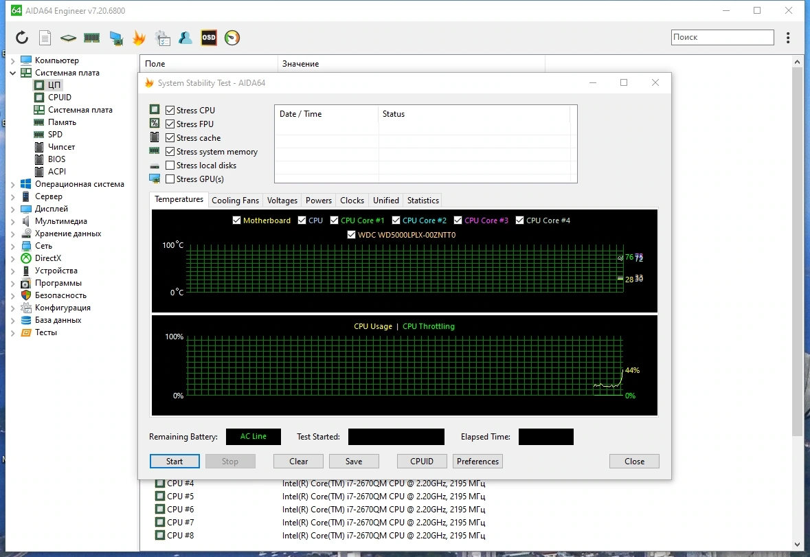
Task: Open System Stability Test flame icon
Action: [x=139, y=38]
